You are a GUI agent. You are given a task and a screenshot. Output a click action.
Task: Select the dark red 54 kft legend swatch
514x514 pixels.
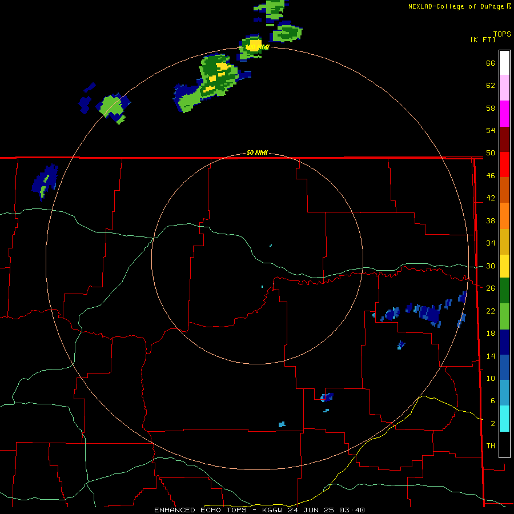[504, 139]
